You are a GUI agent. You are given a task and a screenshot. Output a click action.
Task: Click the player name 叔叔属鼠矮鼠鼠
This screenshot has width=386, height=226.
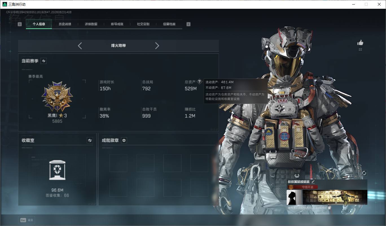299,182
